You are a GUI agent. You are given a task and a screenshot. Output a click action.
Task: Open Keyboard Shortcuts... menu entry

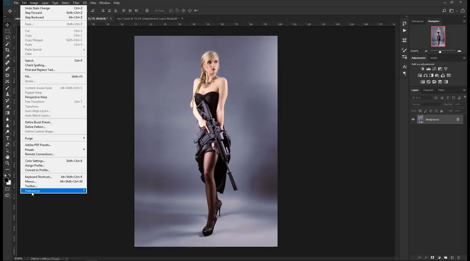coord(54,177)
